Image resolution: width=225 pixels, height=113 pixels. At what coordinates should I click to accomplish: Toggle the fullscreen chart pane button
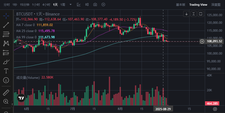[201, 14]
